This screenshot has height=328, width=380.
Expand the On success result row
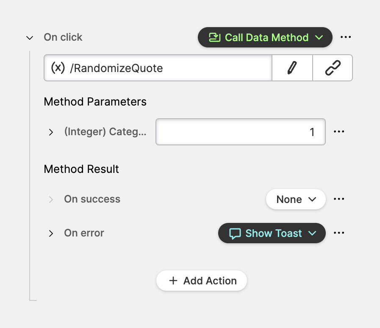(x=51, y=200)
